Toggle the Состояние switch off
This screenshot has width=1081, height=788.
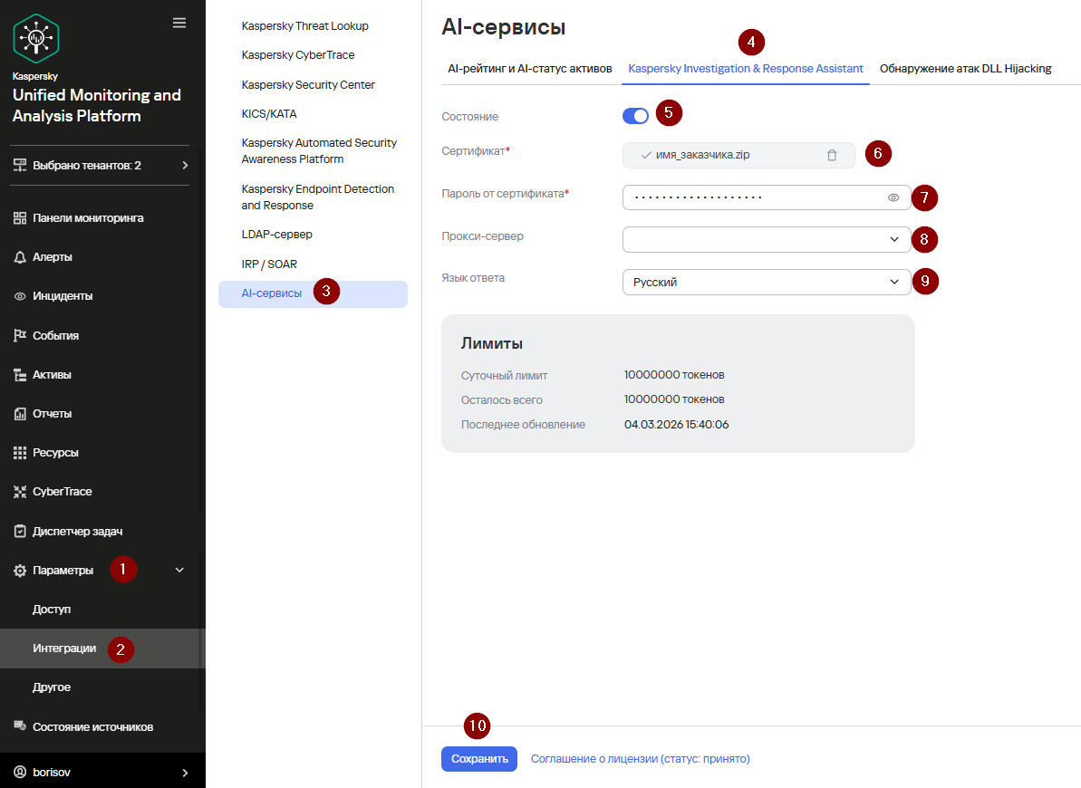tap(635, 116)
